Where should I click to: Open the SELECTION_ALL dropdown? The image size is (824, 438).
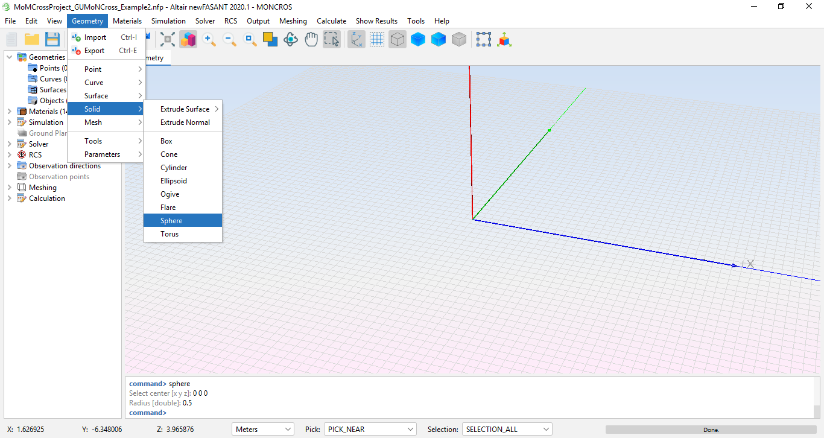tap(507, 430)
